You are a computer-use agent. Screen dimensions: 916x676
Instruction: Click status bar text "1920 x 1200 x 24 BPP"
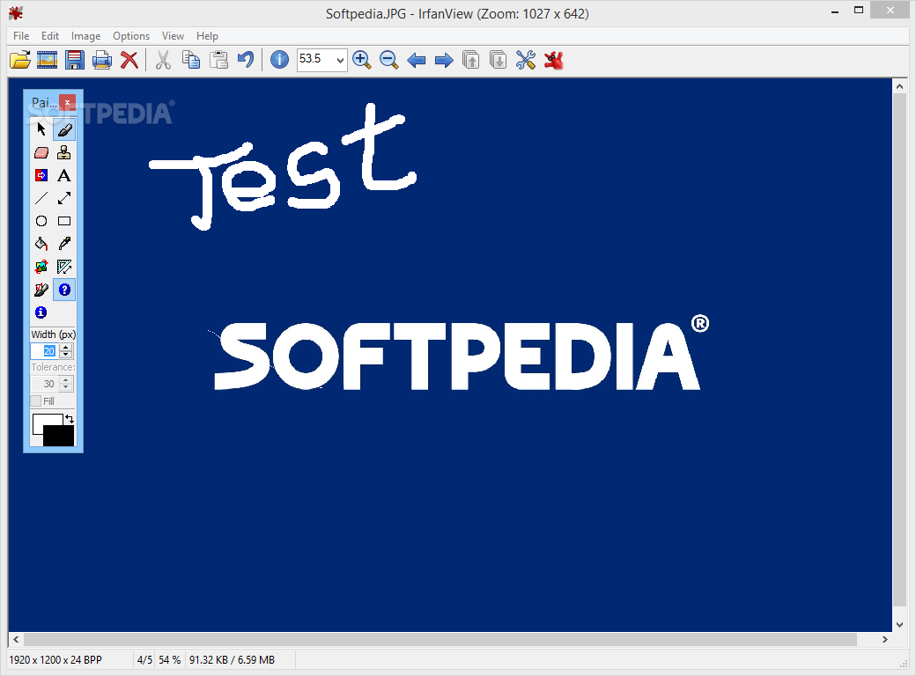55,659
